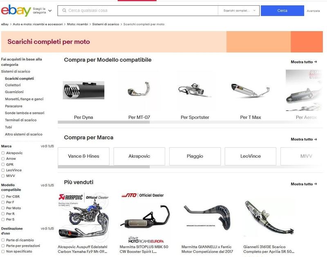Click the blue Cerca button
The image size is (327, 257).
[282, 11]
